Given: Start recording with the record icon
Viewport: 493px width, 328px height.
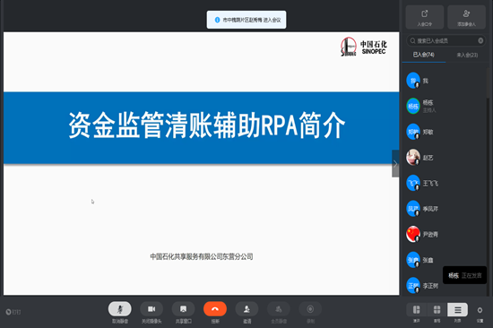Looking at the screenshot, I should click(x=310, y=309).
